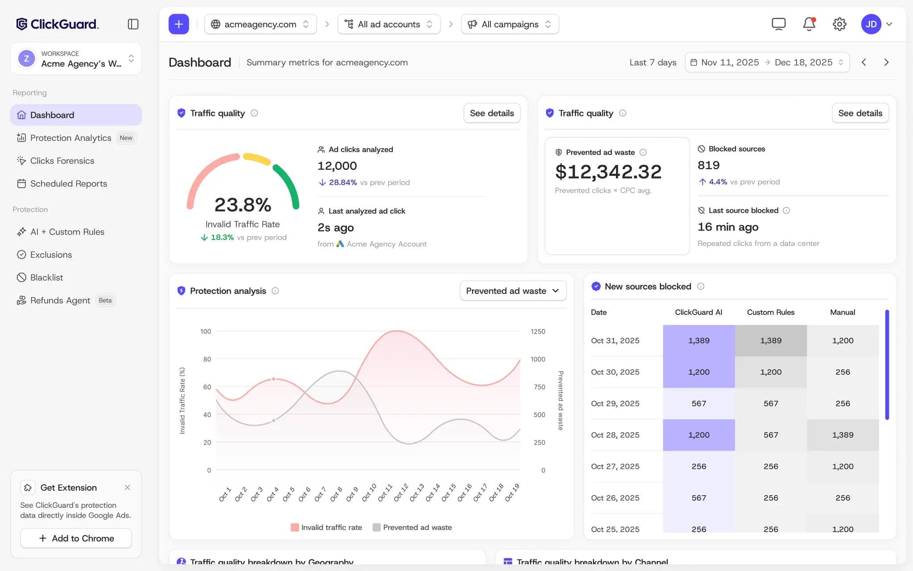
Task: Click the check badge of New sources blocked
Action: pyautogui.click(x=596, y=286)
